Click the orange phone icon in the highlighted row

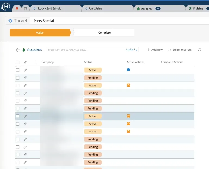[129, 116]
